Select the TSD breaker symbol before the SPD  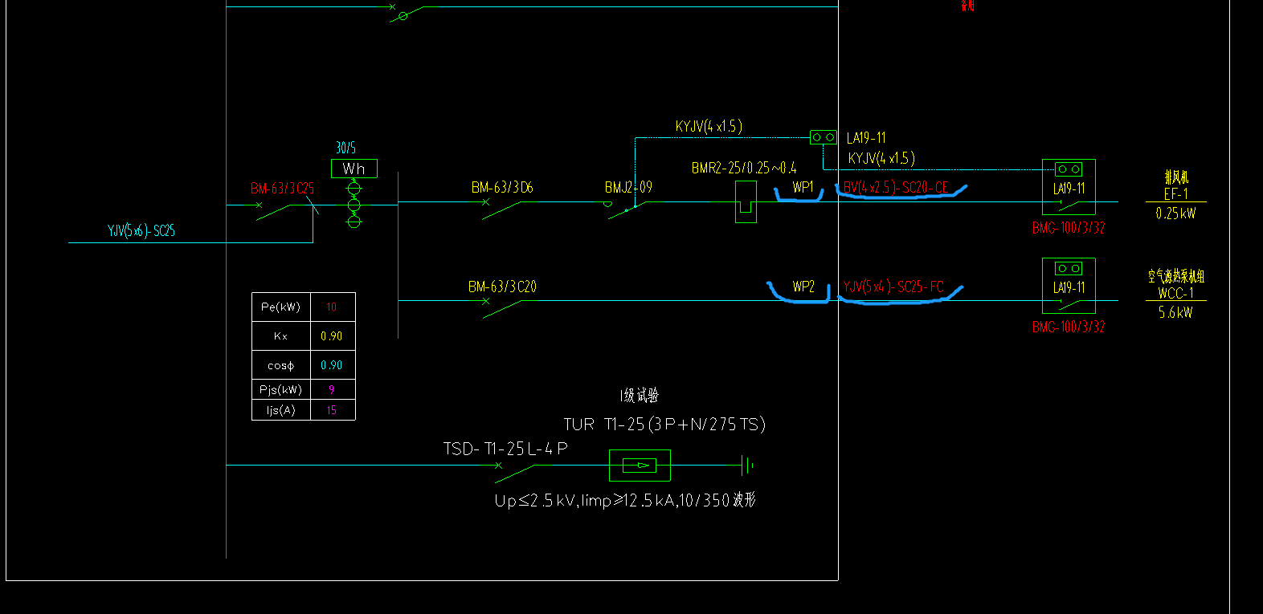pyautogui.click(x=514, y=473)
